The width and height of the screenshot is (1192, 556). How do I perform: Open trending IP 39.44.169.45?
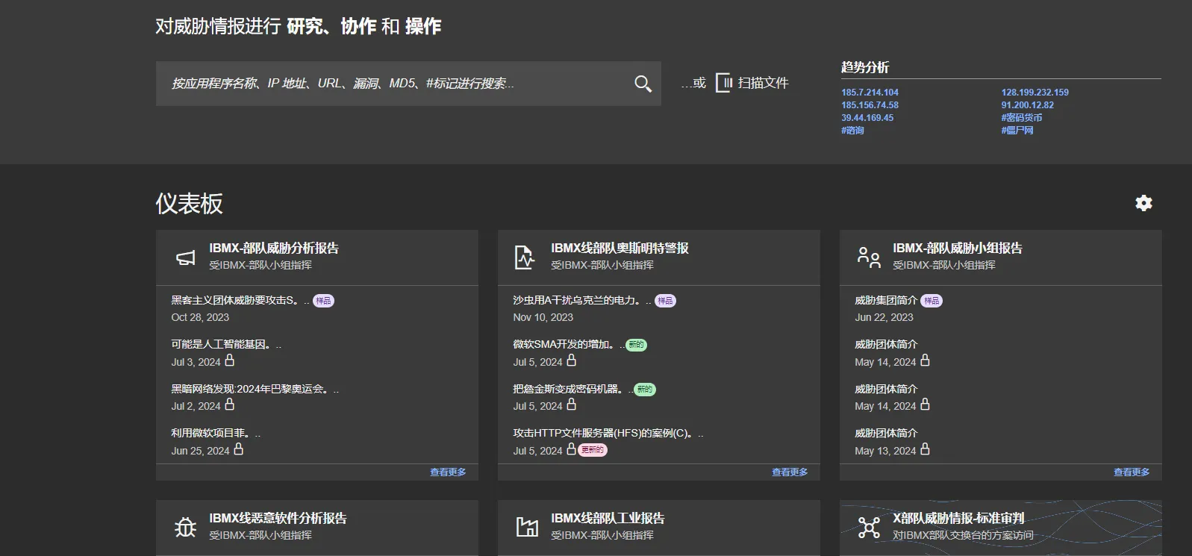[867, 118]
